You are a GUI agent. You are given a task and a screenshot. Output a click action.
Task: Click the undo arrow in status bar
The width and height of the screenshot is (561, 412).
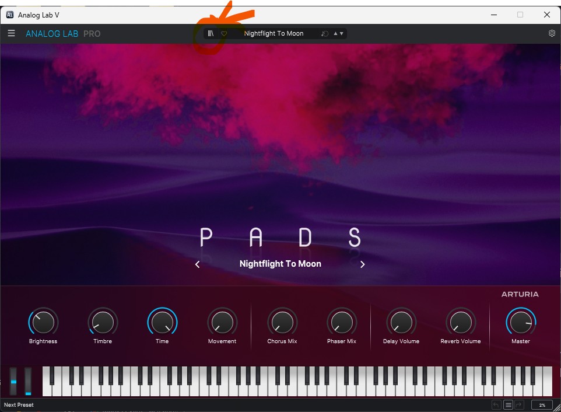[x=496, y=405]
